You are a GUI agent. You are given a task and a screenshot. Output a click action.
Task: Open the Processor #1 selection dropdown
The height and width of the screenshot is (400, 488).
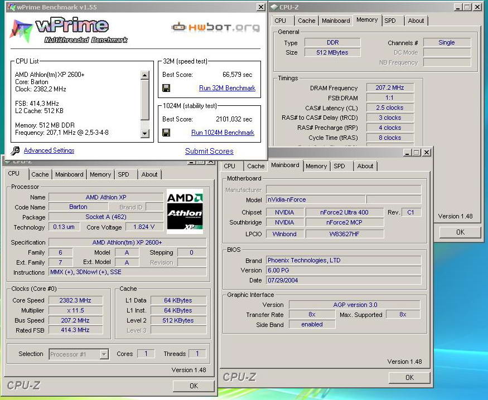[79, 354]
